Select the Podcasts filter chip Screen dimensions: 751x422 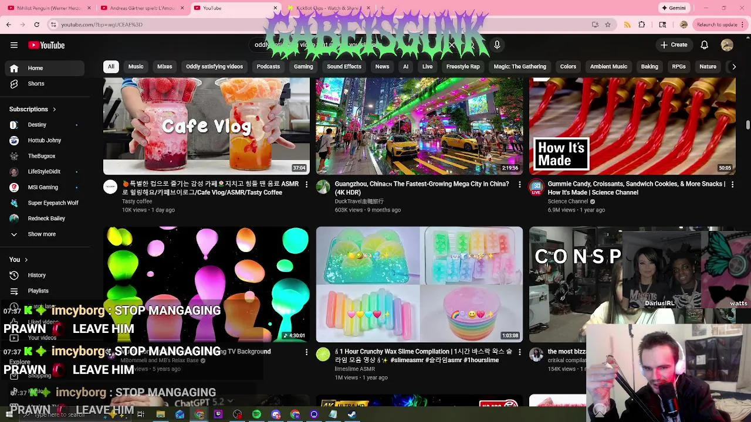[268, 67]
